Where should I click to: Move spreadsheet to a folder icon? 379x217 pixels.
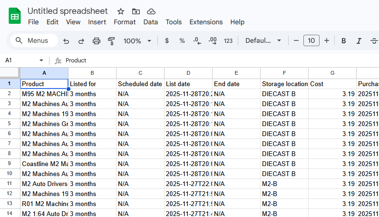(x=136, y=11)
